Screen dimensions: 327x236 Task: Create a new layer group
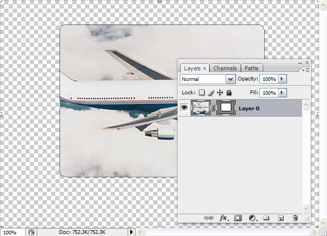267,218
